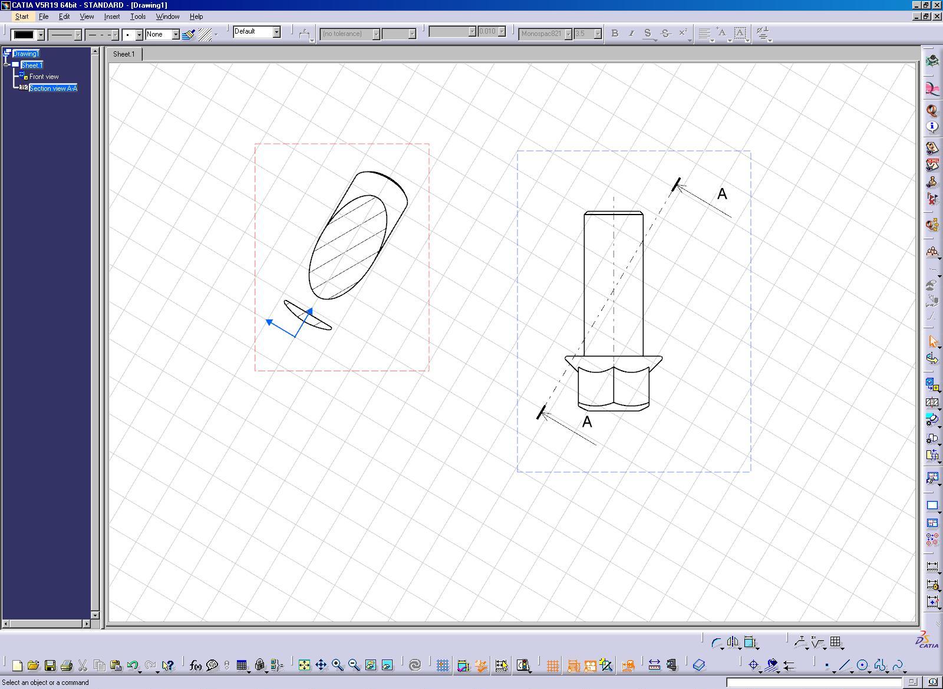Open the Formula f(x) editor

tap(196, 665)
